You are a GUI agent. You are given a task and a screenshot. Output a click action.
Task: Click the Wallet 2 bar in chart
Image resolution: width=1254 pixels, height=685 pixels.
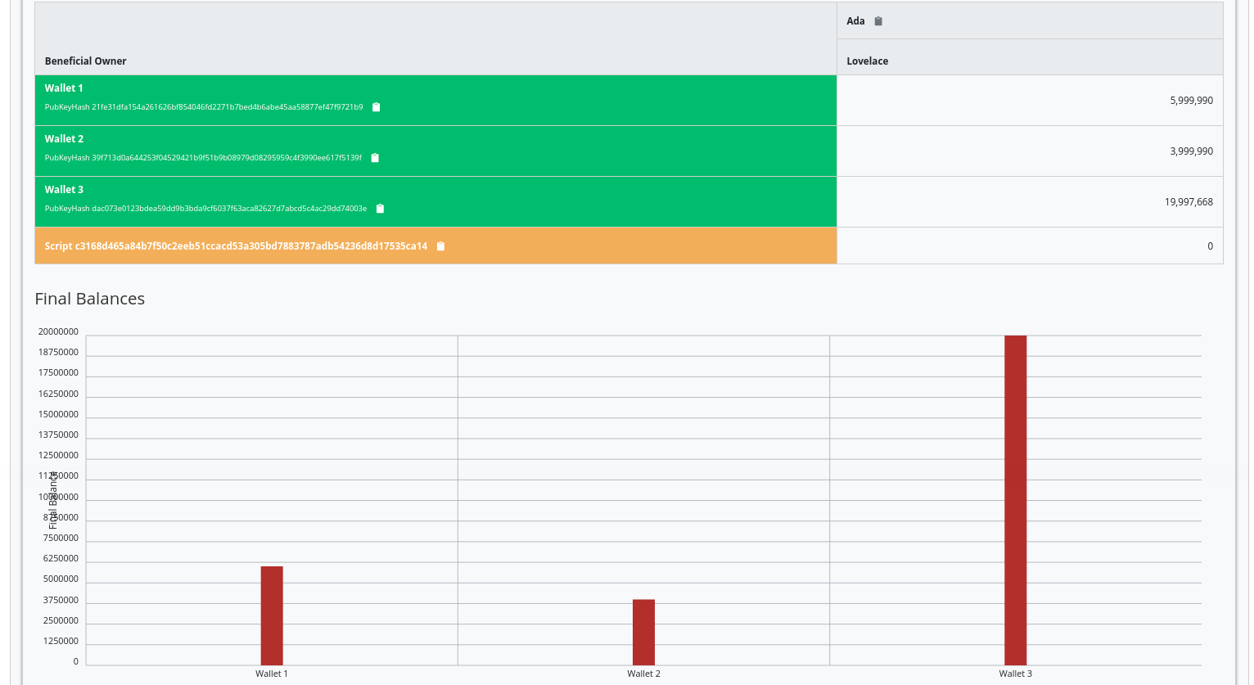[643, 632]
